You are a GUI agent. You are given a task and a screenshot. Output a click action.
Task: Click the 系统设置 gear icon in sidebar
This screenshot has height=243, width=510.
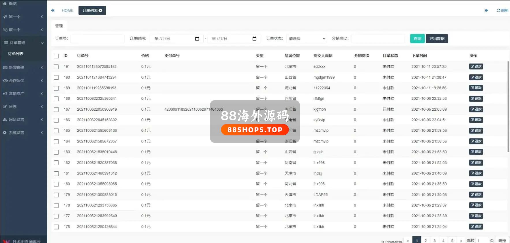[x=5, y=133]
